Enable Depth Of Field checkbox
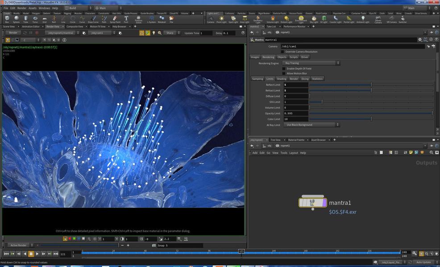 (x=284, y=69)
